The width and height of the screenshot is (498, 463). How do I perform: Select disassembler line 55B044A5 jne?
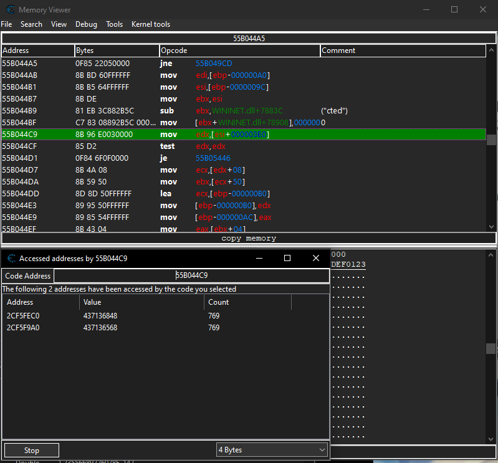coord(244,63)
